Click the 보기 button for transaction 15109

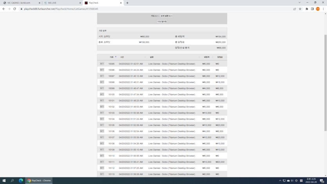click(x=102, y=150)
